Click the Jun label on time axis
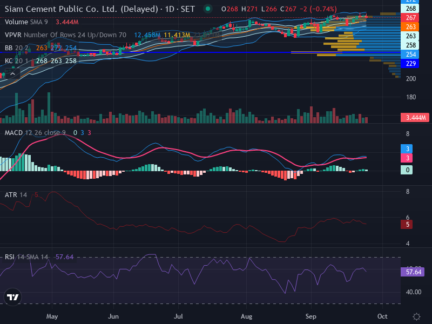 (113, 316)
